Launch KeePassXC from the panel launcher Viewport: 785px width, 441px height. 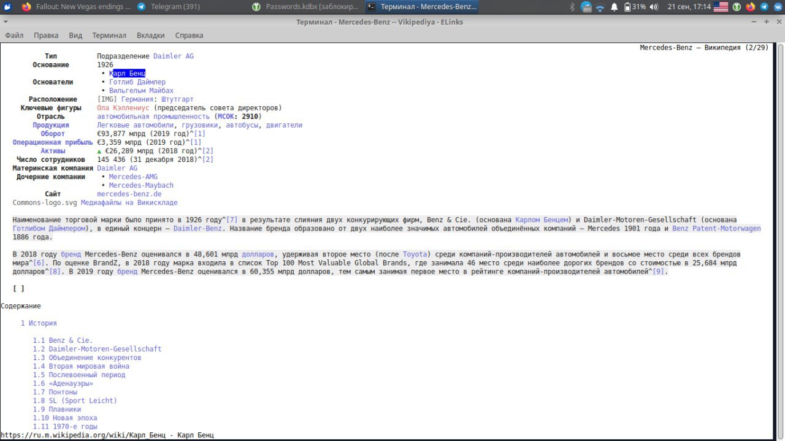click(737, 7)
